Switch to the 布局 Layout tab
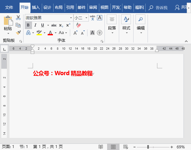Viewport: 191px width, 150px height. [58, 8]
